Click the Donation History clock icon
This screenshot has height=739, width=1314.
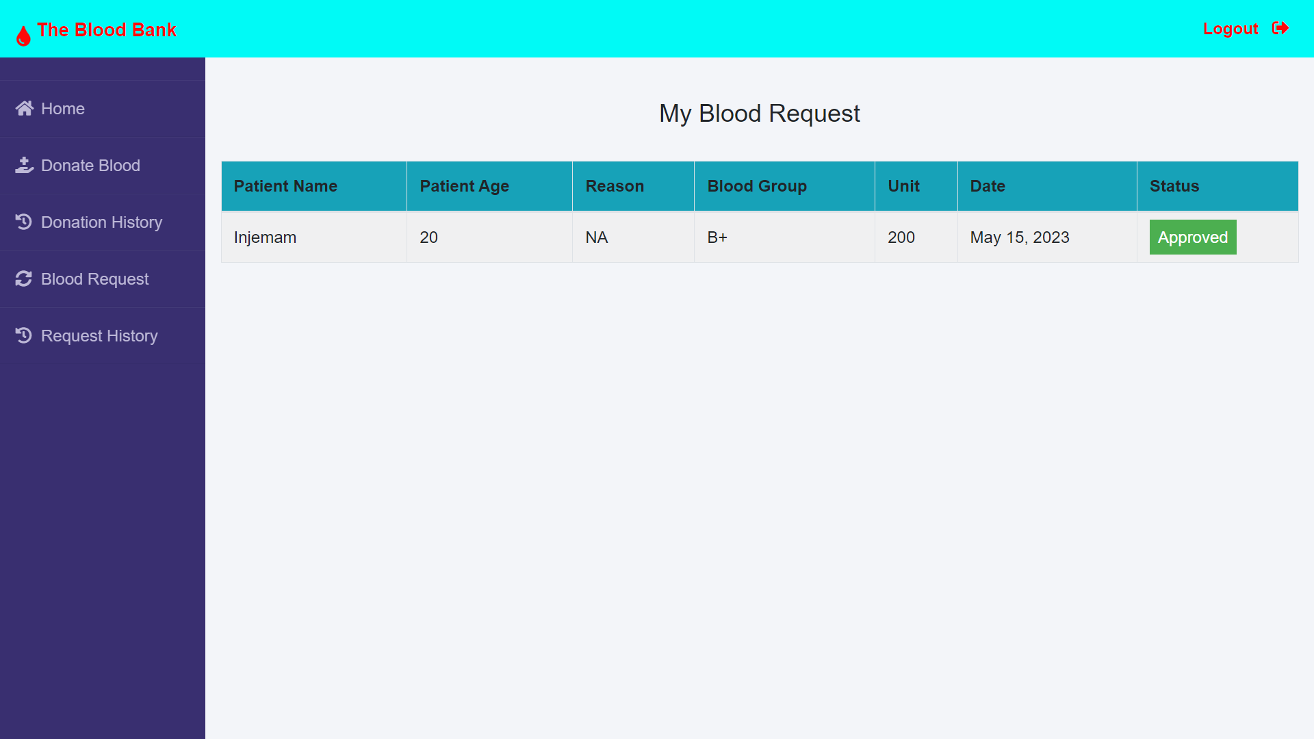(24, 222)
